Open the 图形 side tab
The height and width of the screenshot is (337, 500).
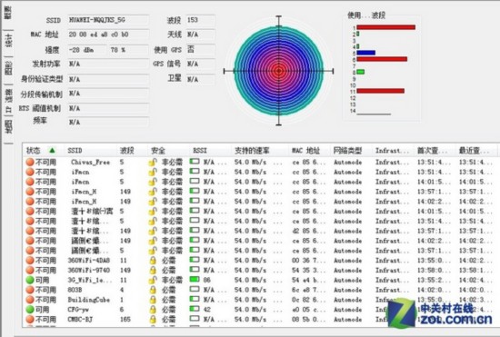(x=8, y=67)
